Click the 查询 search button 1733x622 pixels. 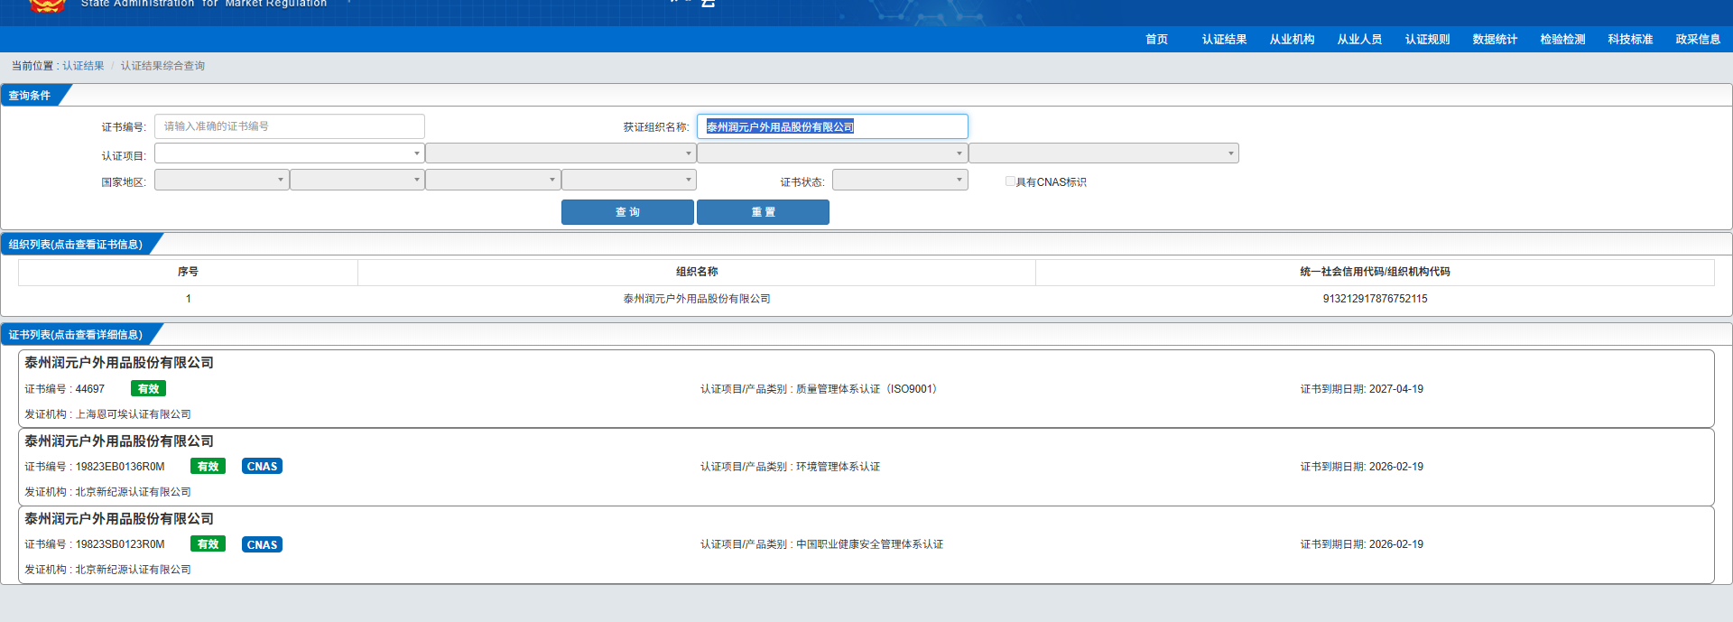627,212
